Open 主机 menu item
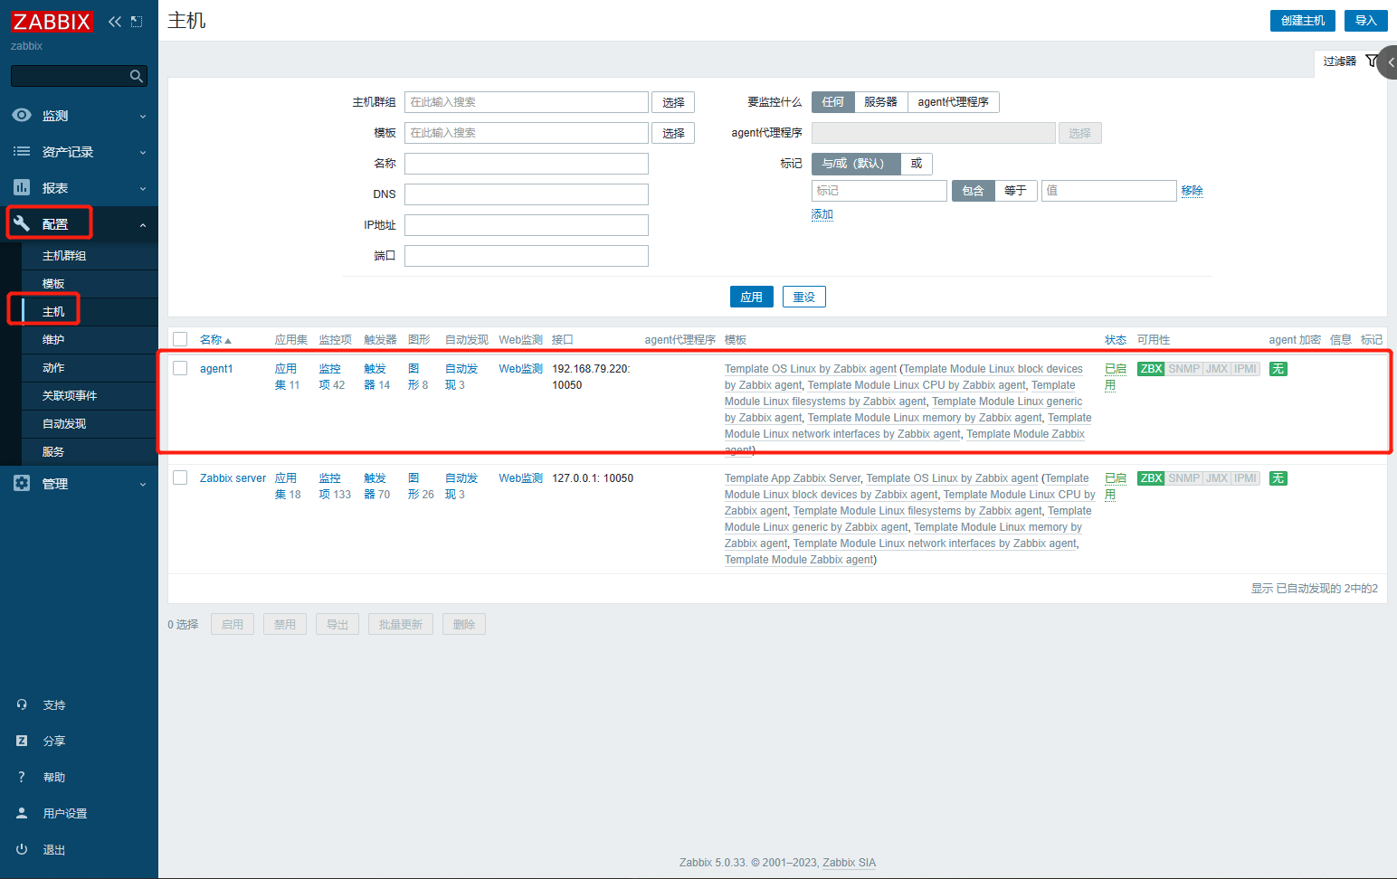The height and width of the screenshot is (879, 1397). pyautogui.click(x=90, y=312)
